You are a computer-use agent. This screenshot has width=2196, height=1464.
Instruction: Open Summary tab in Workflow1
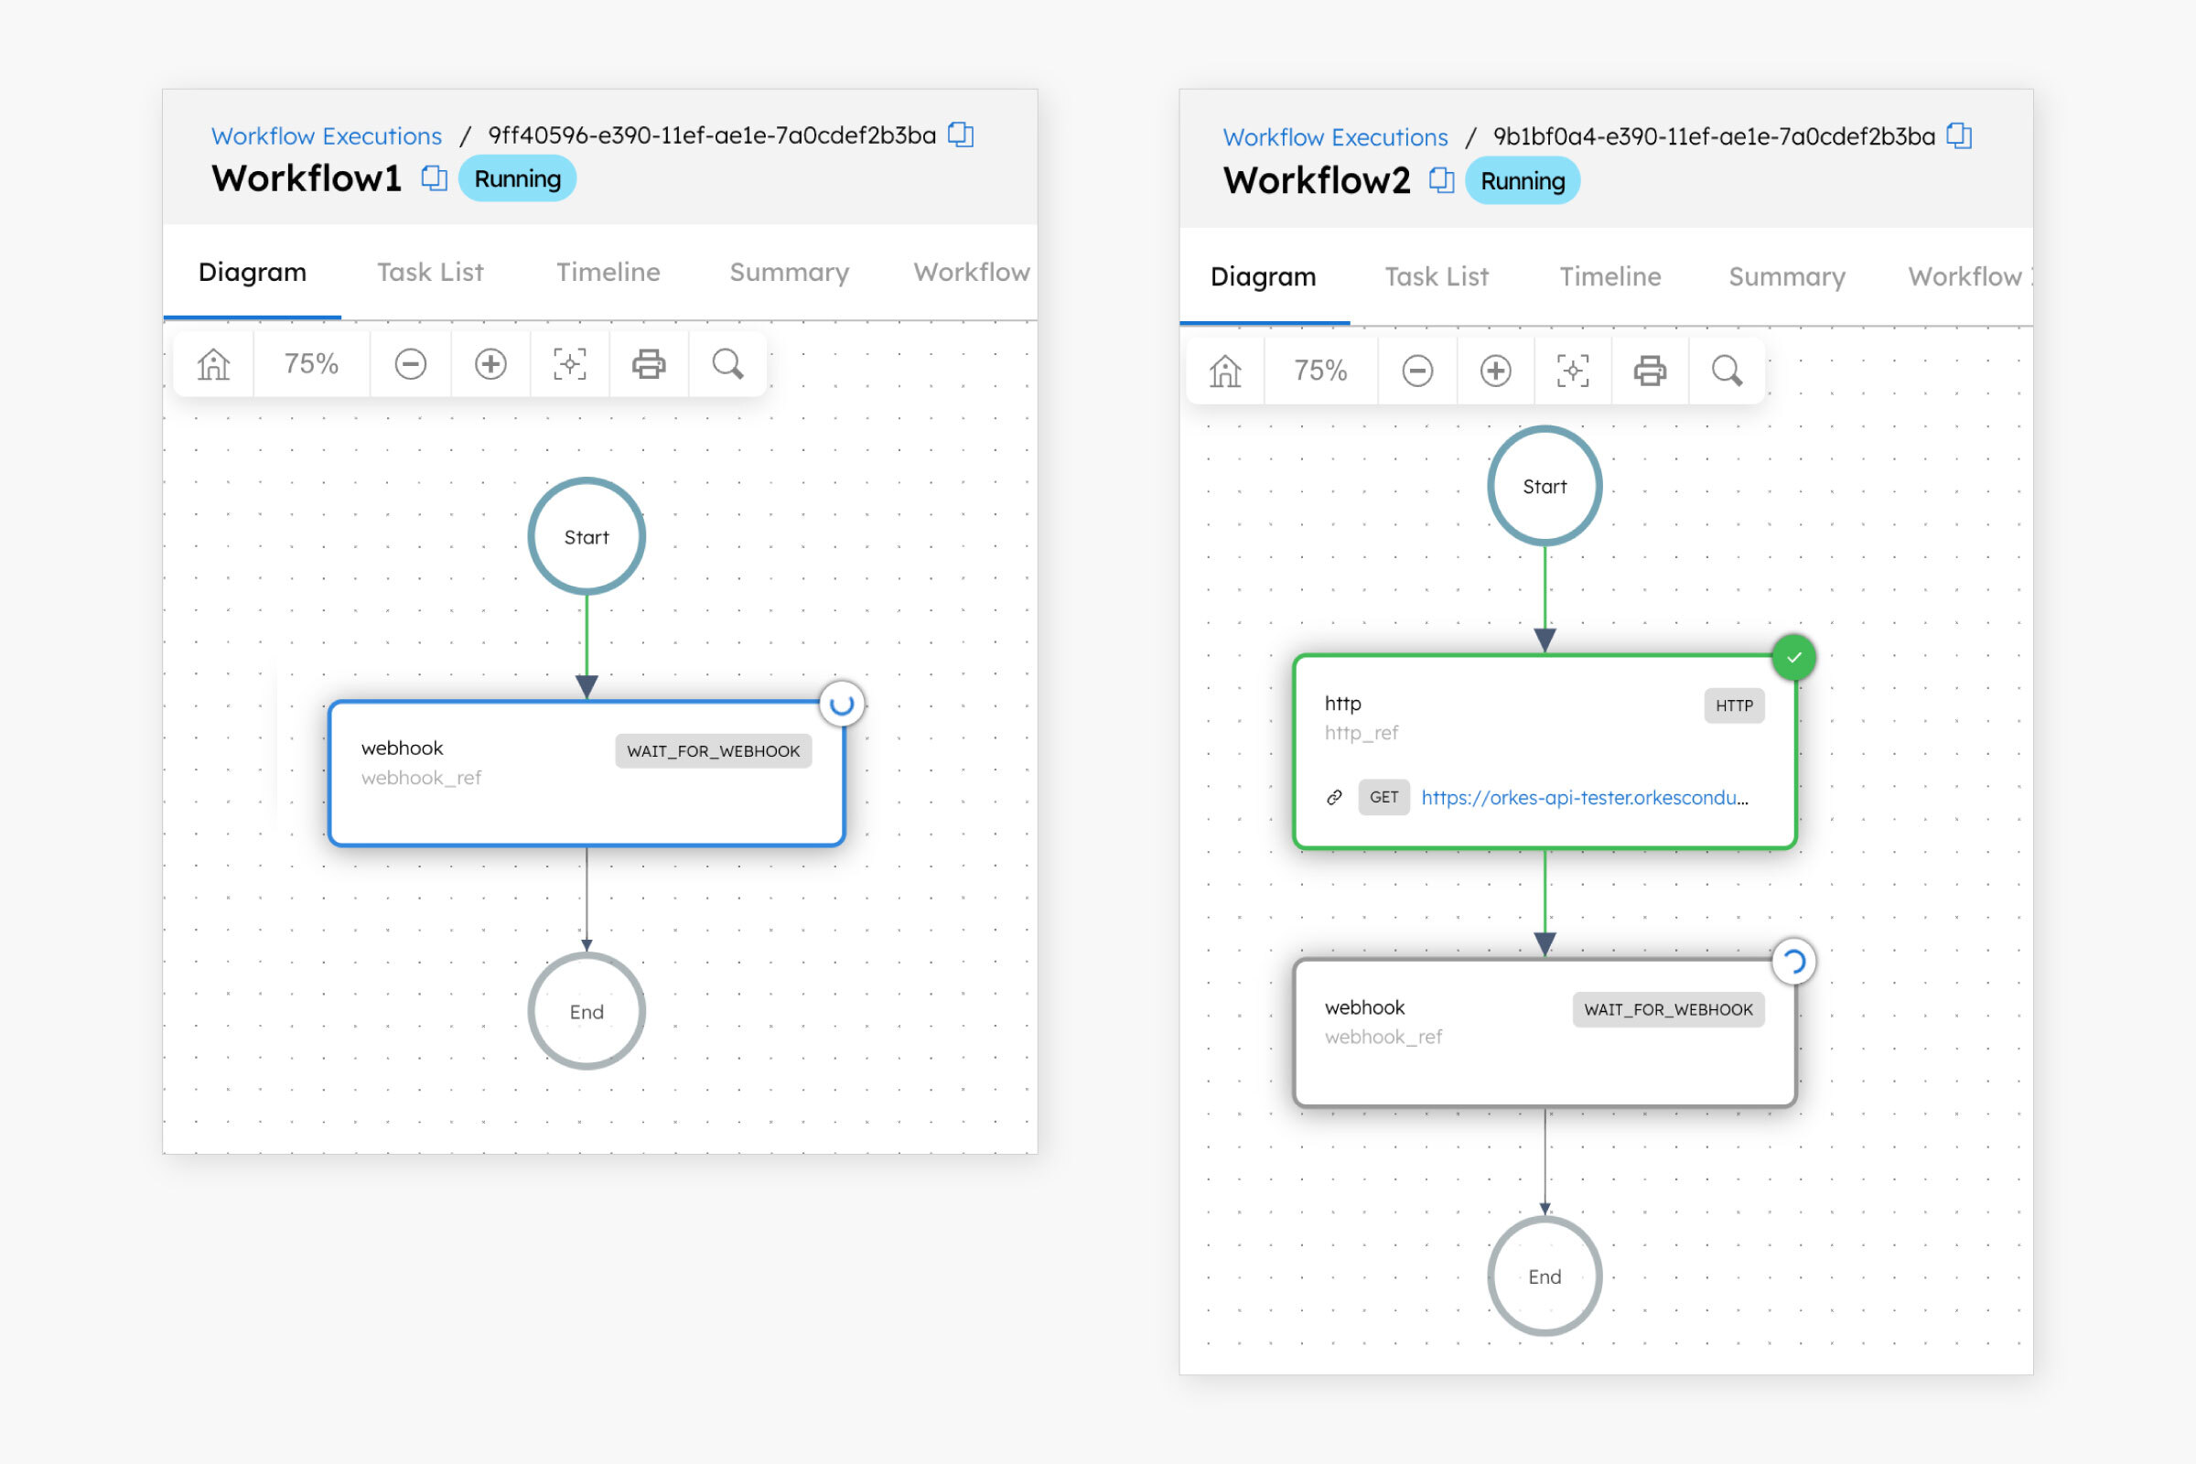click(789, 272)
